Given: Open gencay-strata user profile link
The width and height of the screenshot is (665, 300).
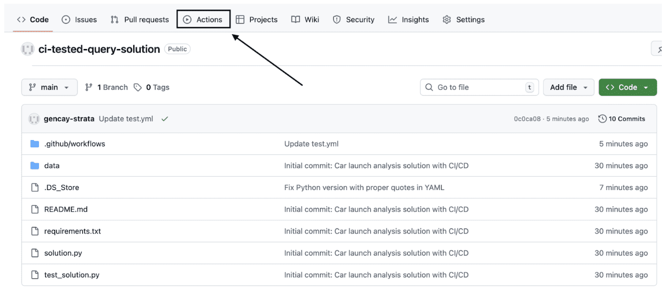Looking at the screenshot, I should pyautogui.click(x=69, y=119).
